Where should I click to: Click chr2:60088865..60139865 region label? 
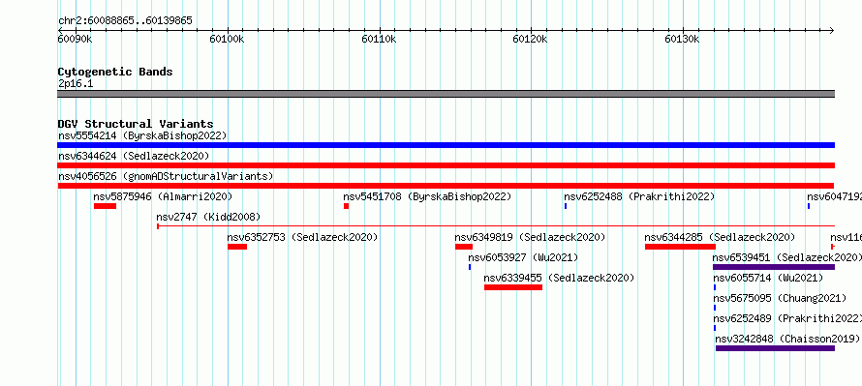click(125, 21)
